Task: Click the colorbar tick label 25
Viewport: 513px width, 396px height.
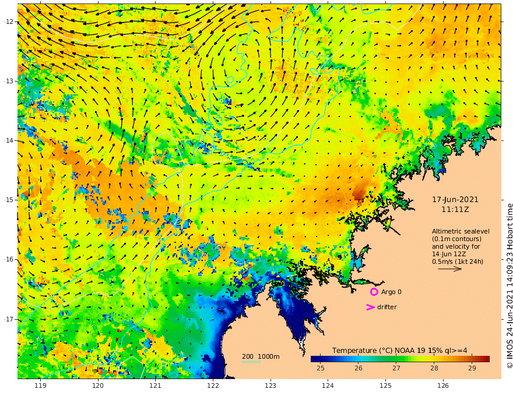Action: click(x=321, y=368)
